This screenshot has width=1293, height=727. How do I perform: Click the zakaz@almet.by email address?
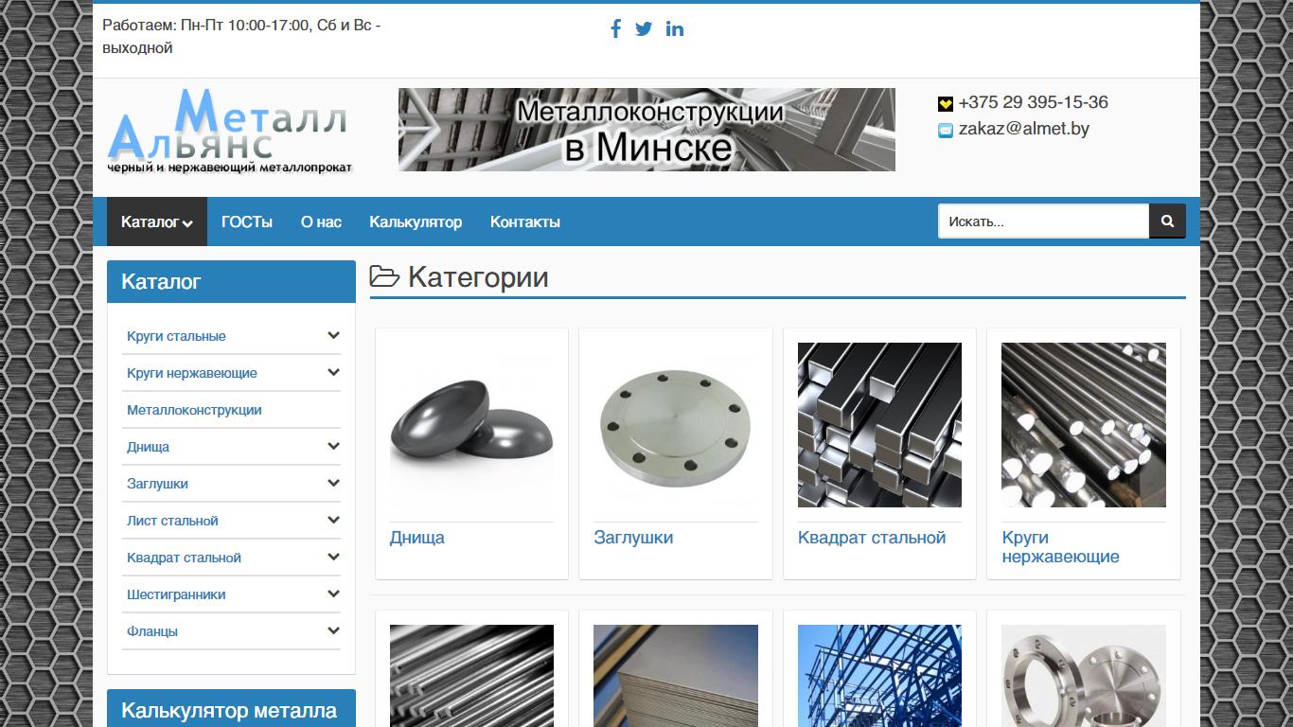coord(1024,129)
